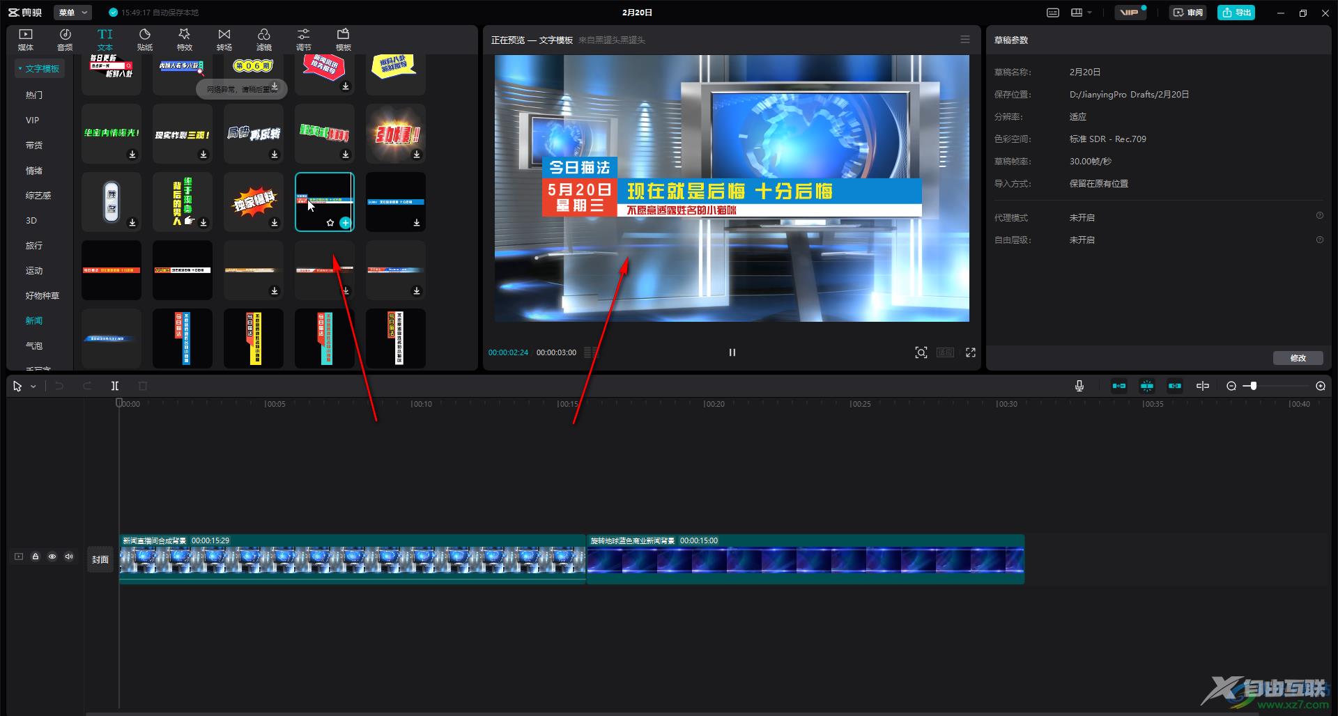Switch to the 贴纸 (Stickers) tab
The width and height of the screenshot is (1338, 716).
[x=145, y=40]
